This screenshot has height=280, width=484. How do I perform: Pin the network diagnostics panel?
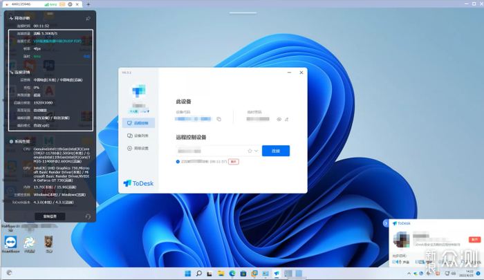coord(88,19)
